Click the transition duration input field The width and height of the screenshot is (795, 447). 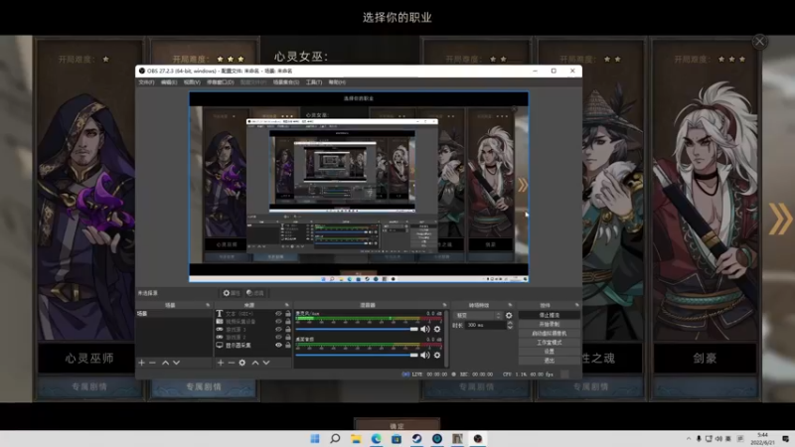coord(485,326)
